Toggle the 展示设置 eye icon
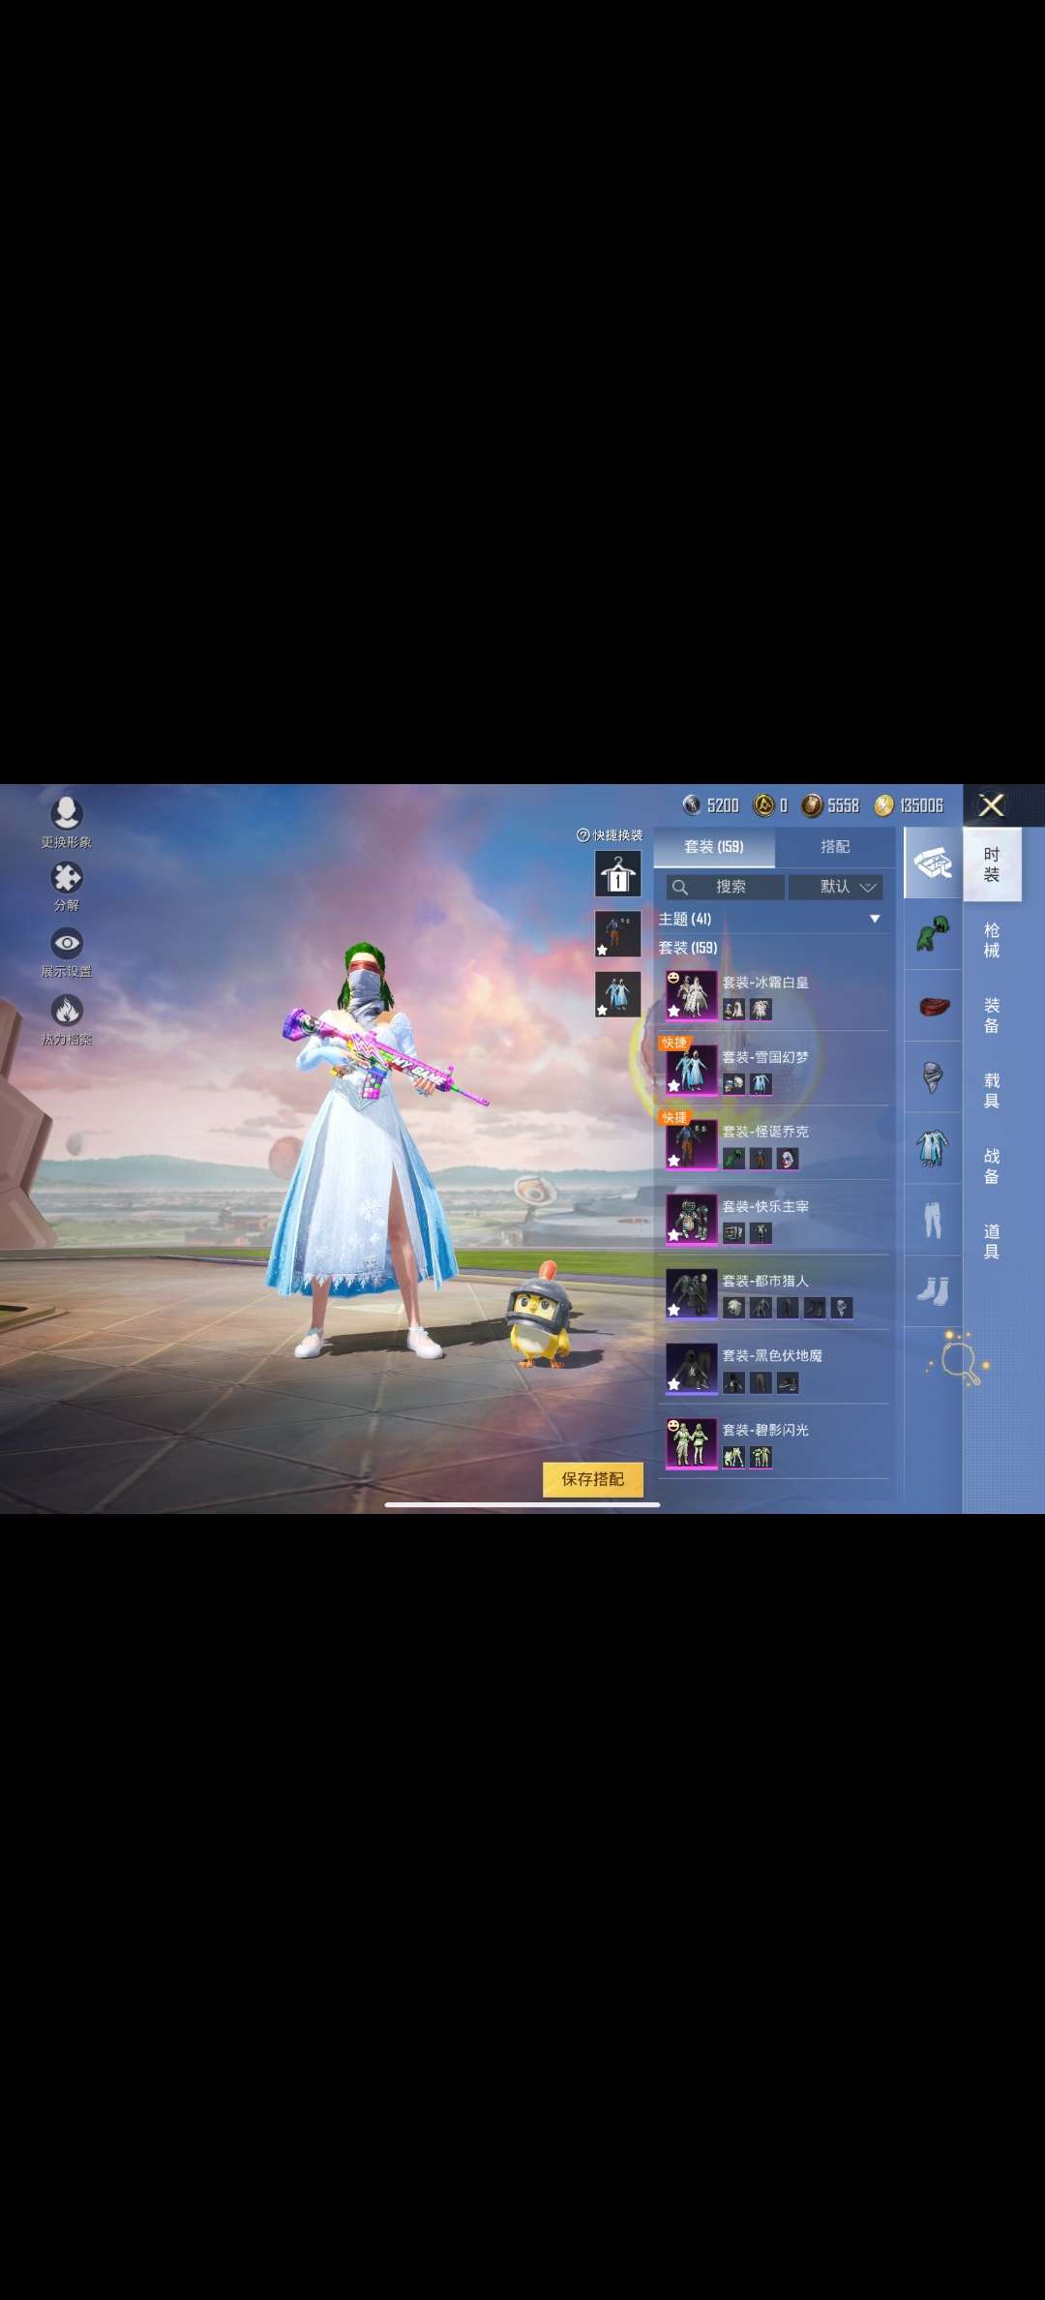 [66, 943]
